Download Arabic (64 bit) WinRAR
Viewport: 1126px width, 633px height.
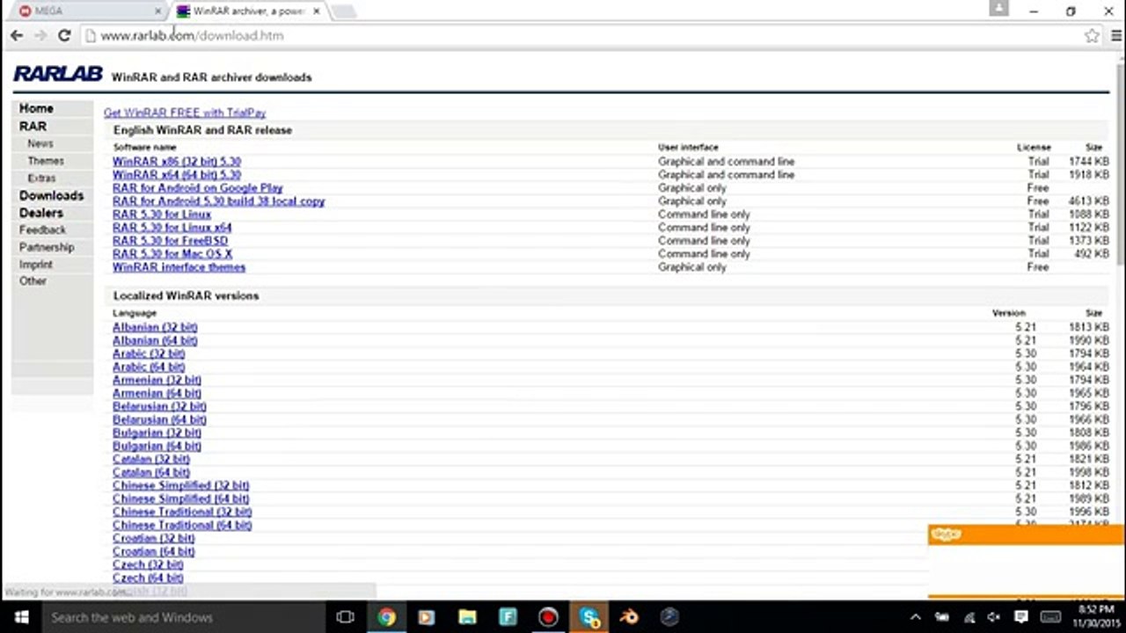coord(149,367)
